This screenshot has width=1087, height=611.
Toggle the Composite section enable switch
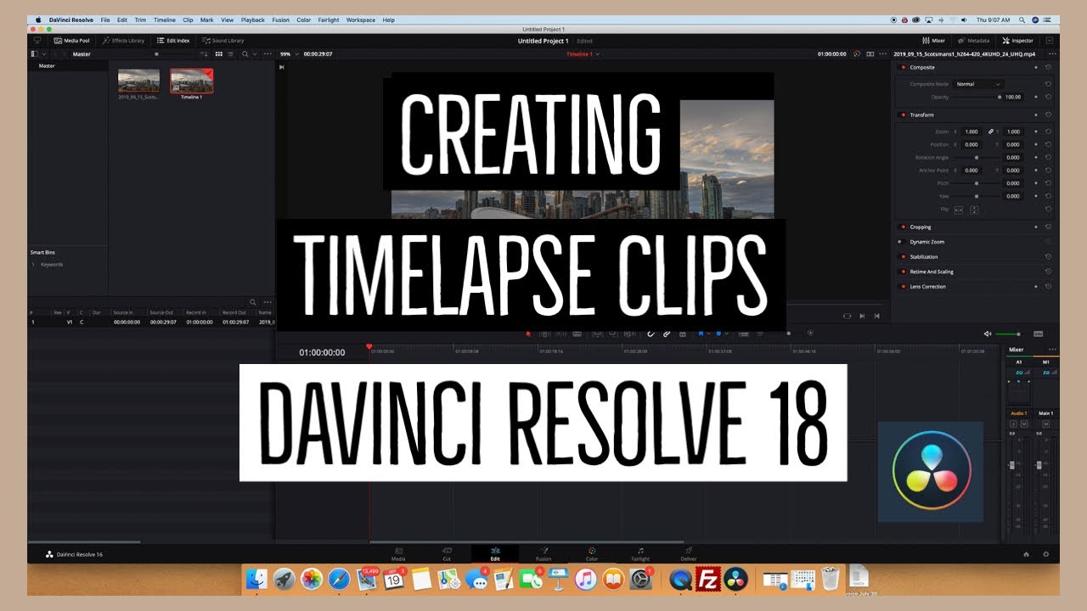(902, 68)
